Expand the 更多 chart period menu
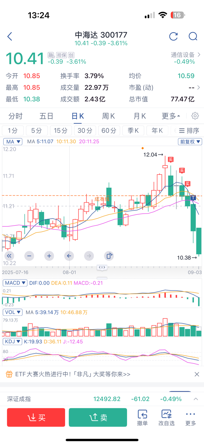204x445 pixels. coord(171,116)
